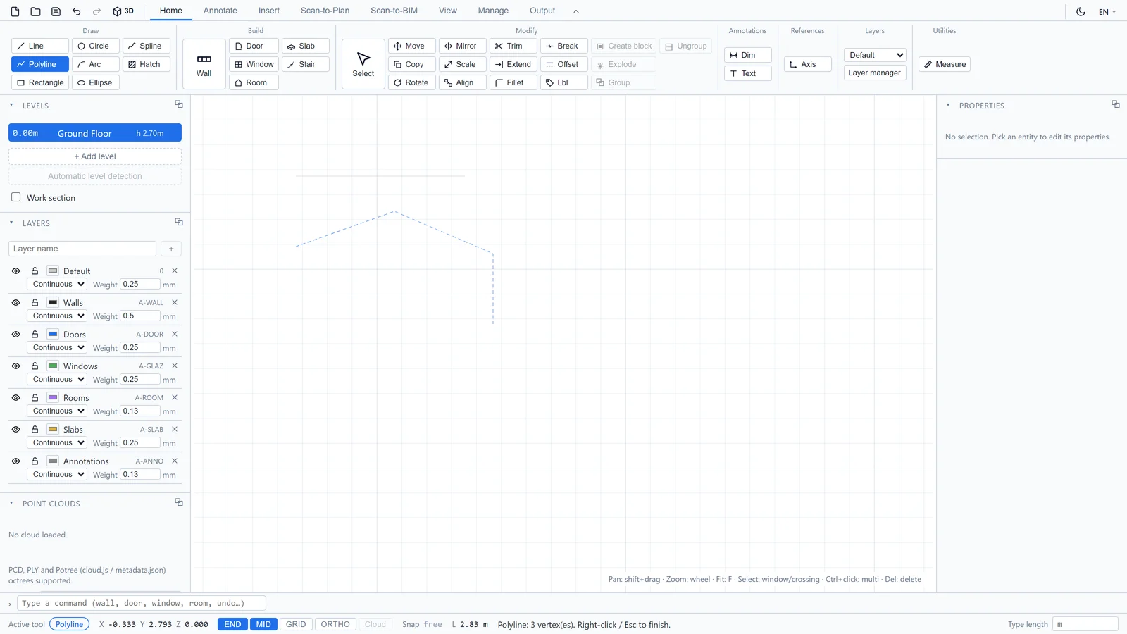Click the Windows layer green color swatch

pyautogui.click(x=53, y=366)
